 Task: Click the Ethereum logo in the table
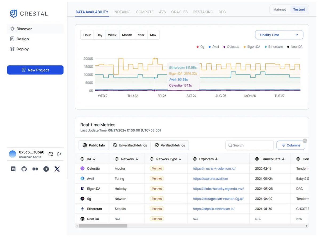click(82, 209)
